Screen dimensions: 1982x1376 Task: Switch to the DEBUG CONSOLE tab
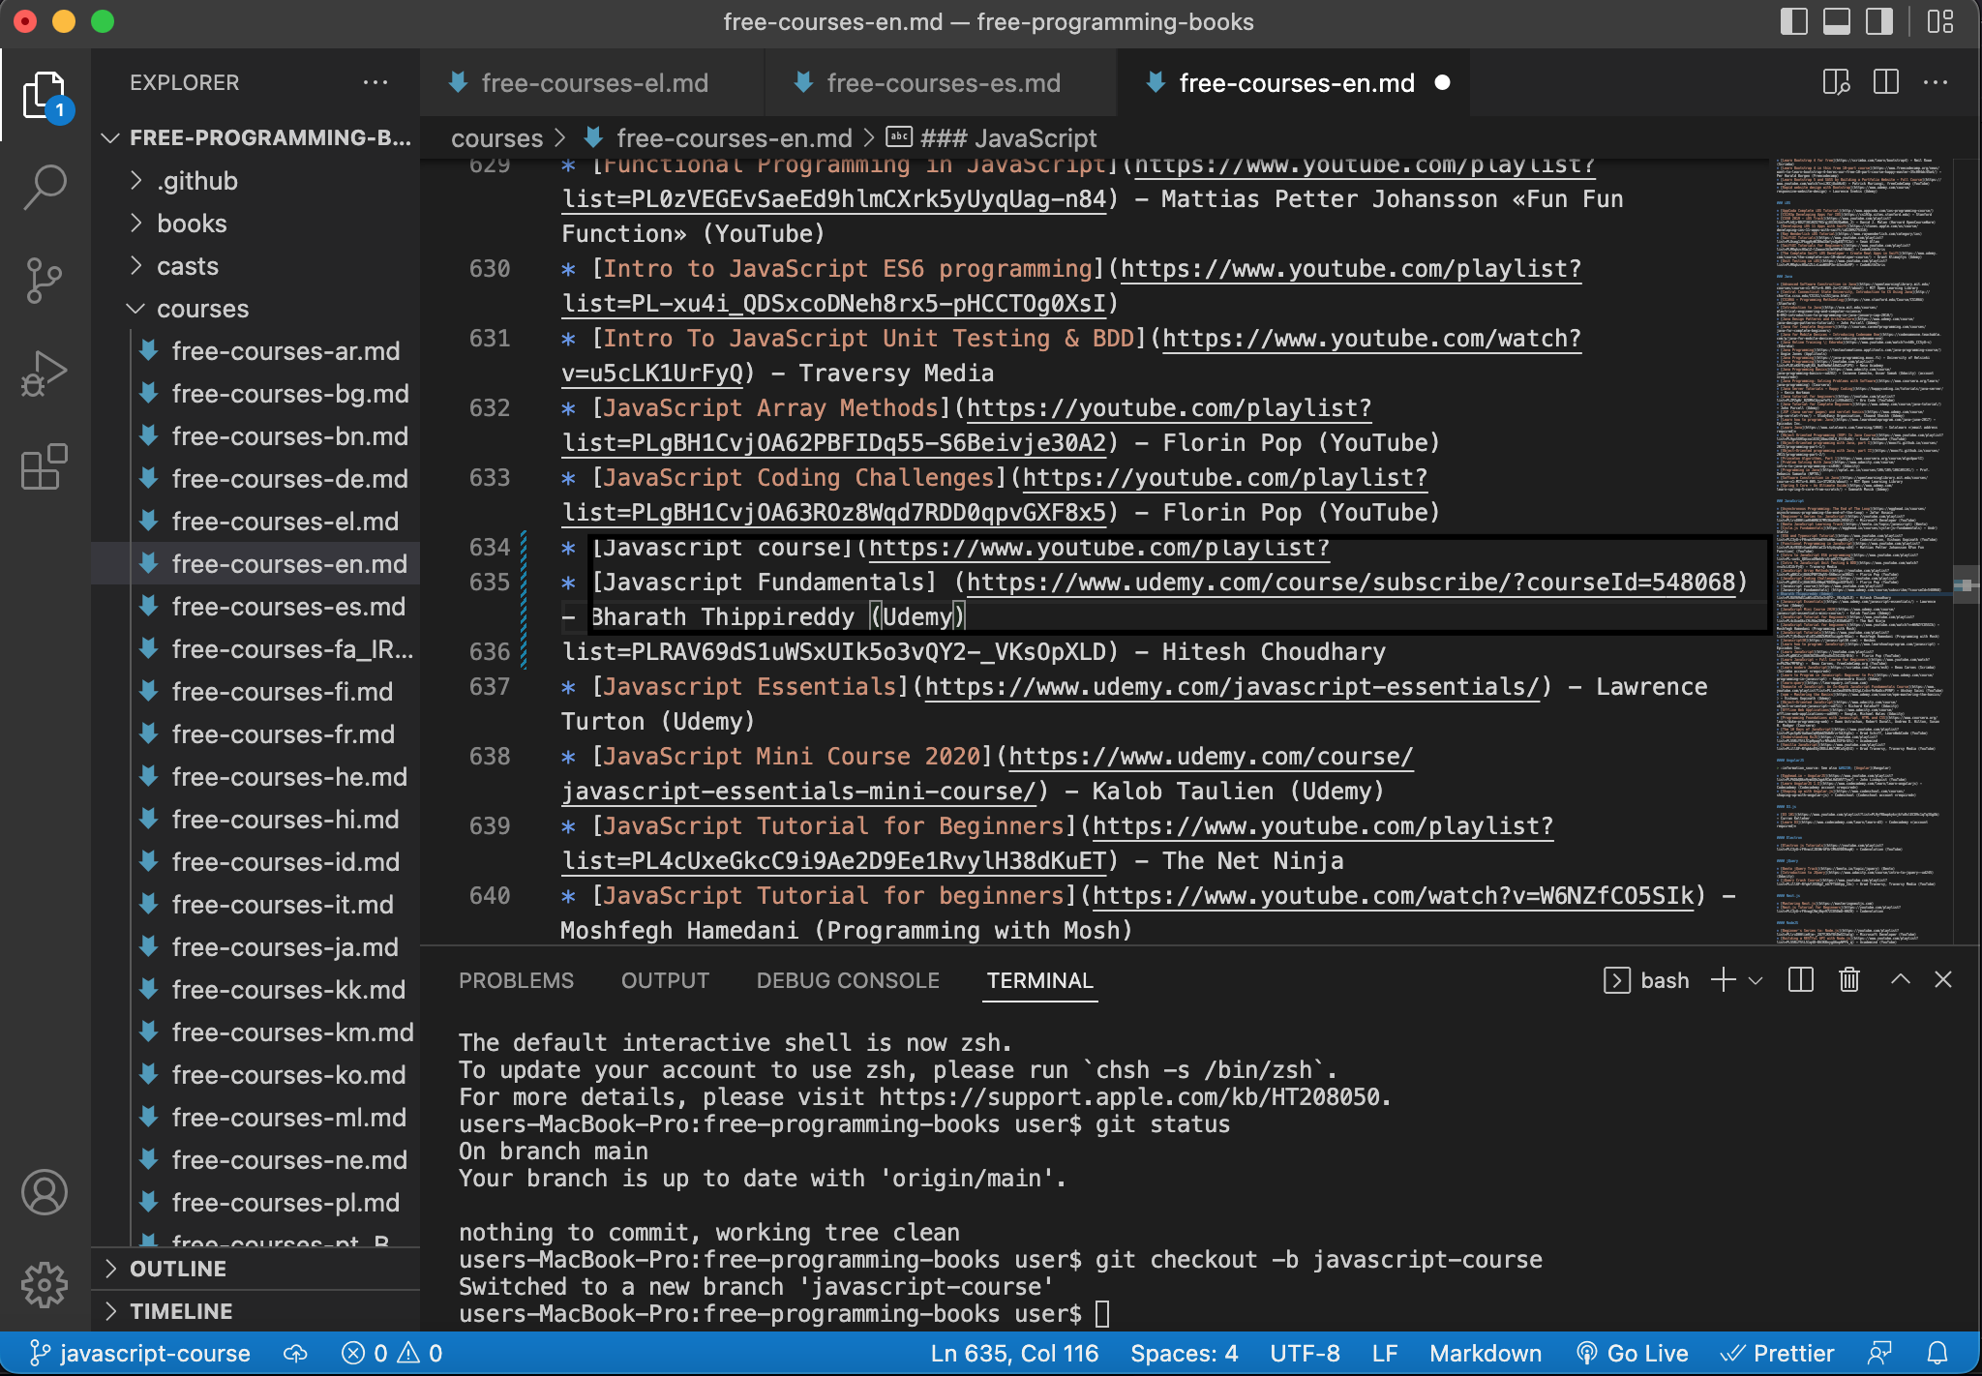[848, 980]
